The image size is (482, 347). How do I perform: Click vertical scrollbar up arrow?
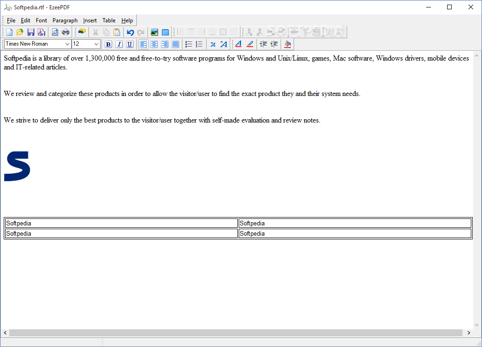[477, 56]
